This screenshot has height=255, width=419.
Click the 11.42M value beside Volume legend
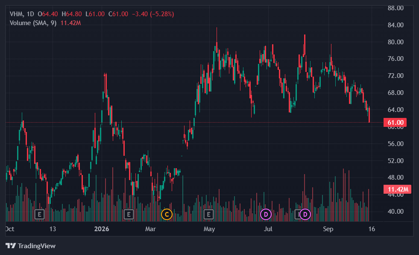70,23
